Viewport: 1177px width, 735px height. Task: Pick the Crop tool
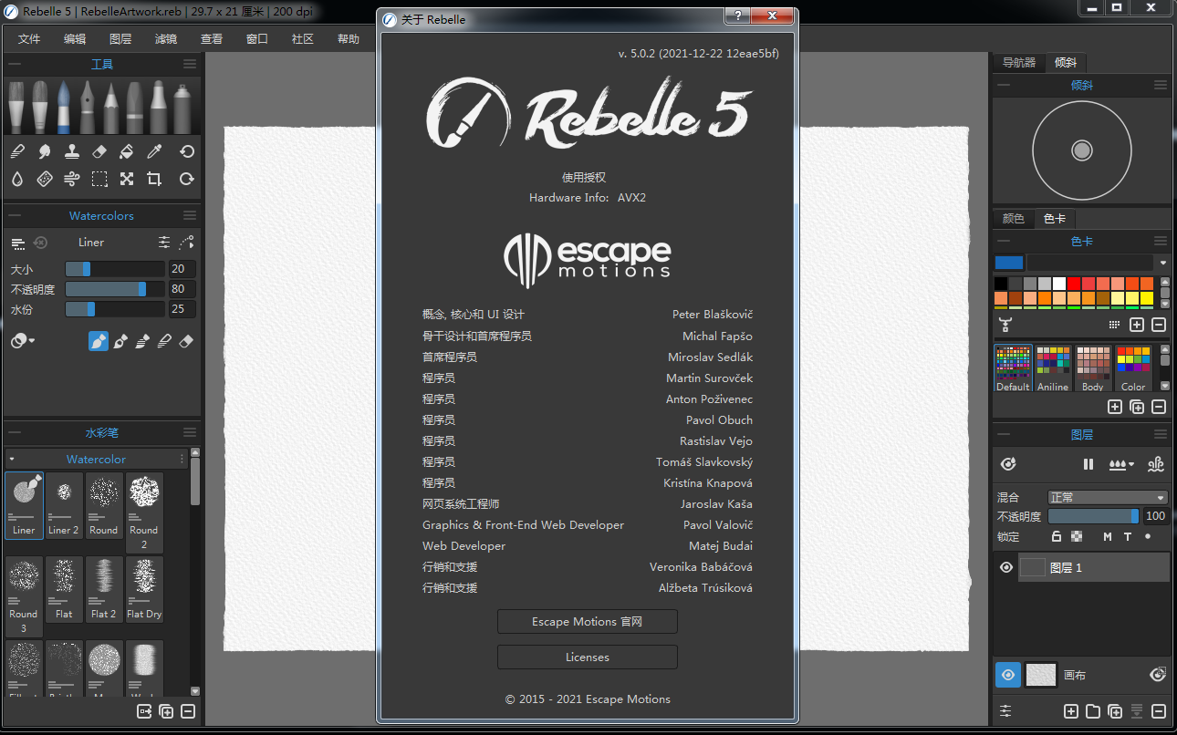coord(154,179)
